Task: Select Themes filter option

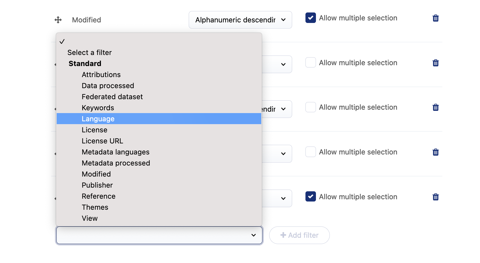Action: [x=95, y=207]
